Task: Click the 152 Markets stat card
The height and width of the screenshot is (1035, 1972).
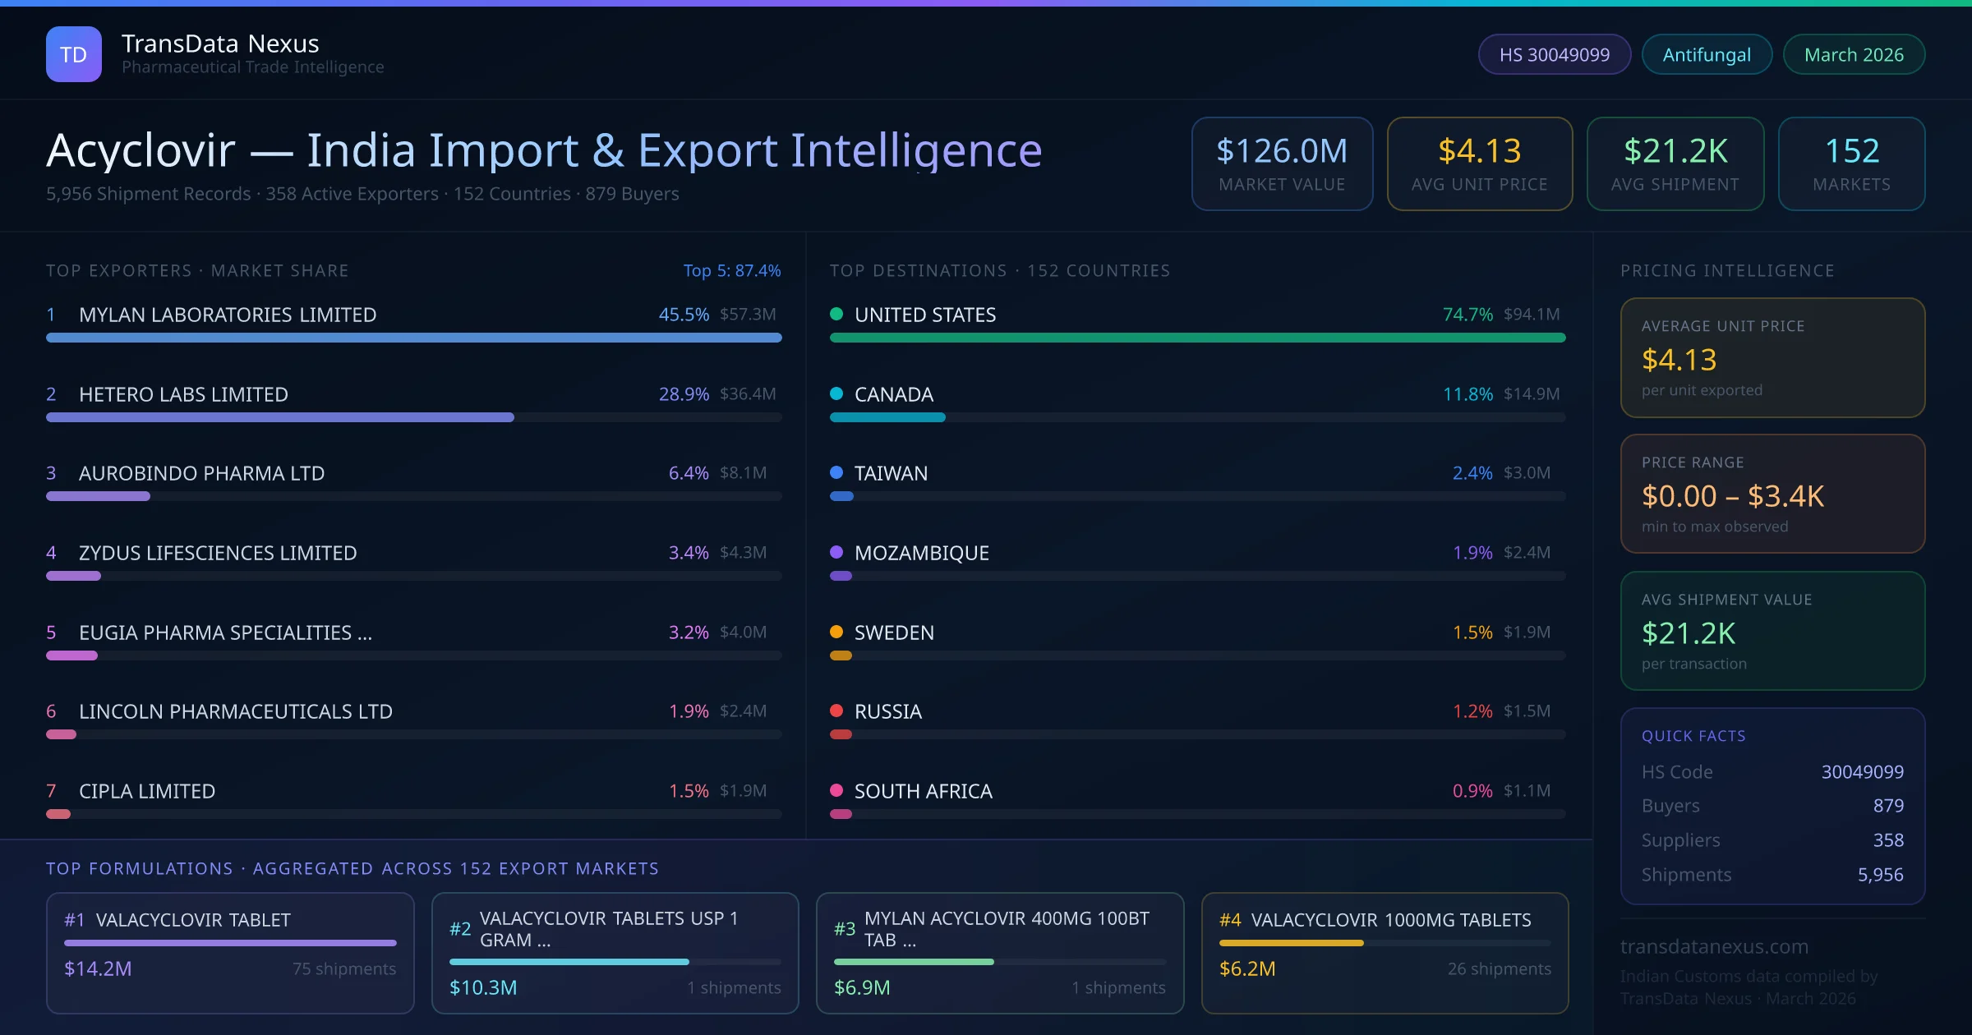Action: pyautogui.click(x=1851, y=163)
